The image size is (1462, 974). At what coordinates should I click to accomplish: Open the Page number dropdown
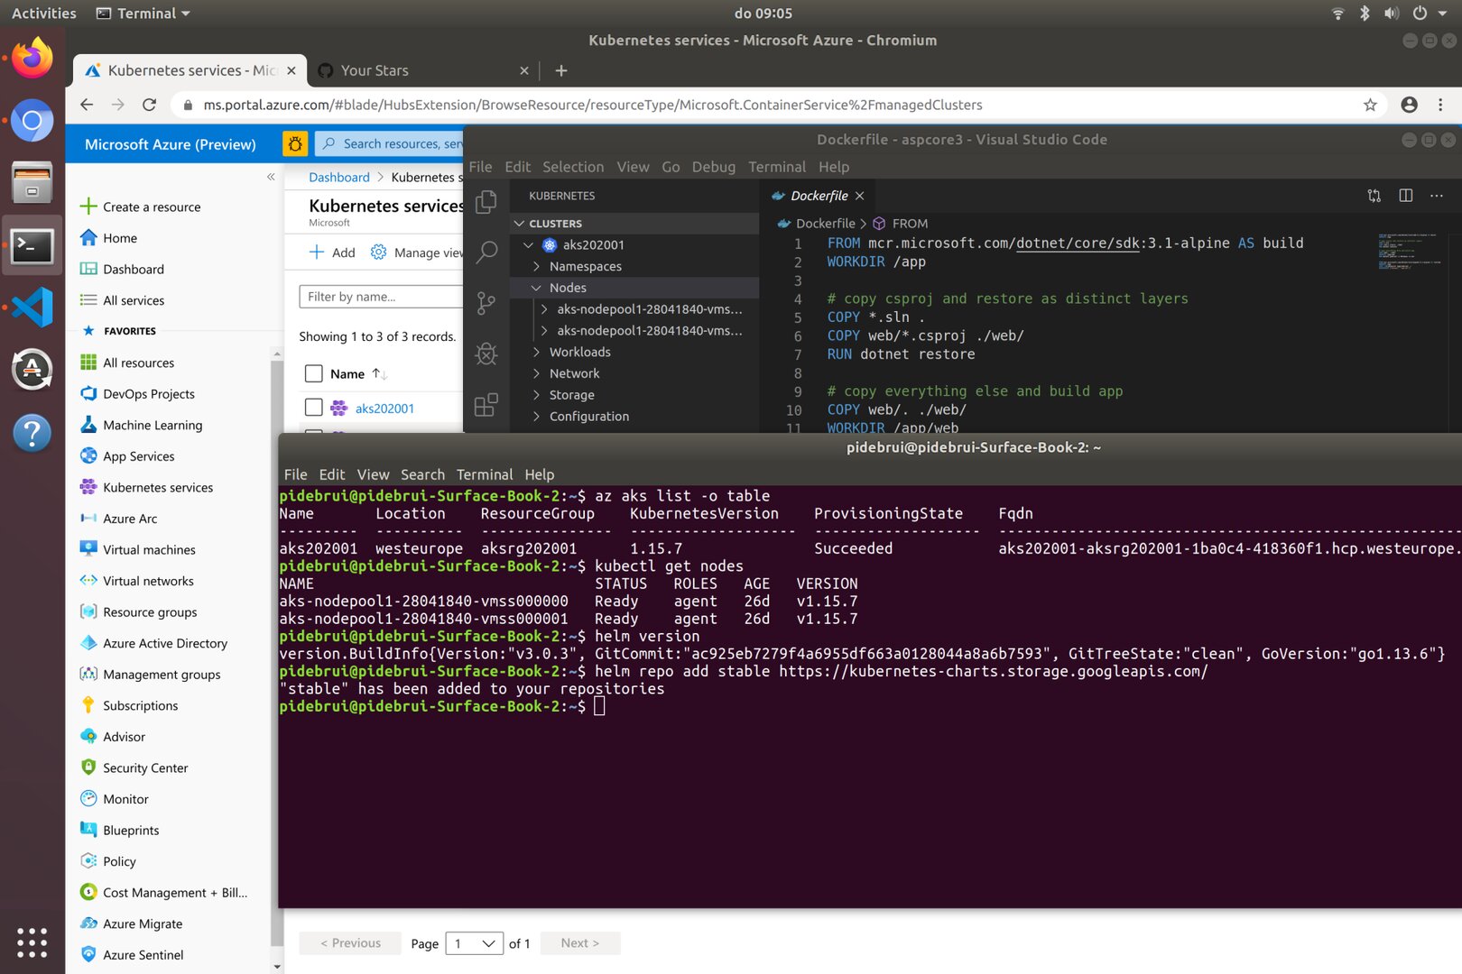point(473,942)
